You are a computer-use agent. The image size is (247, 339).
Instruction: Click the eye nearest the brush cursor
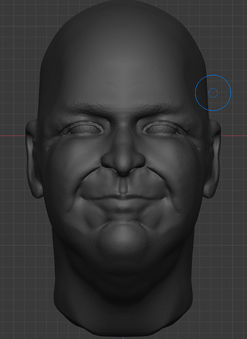point(161,129)
